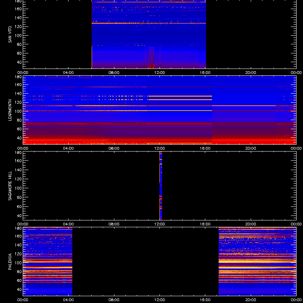Click the LEARMONTH station label
303x303 pixels.
click(x=10, y=110)
